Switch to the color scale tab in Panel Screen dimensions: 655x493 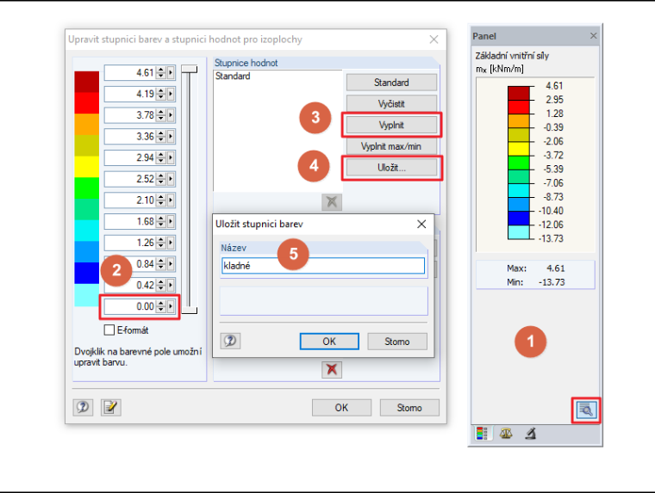coord(482,434)
